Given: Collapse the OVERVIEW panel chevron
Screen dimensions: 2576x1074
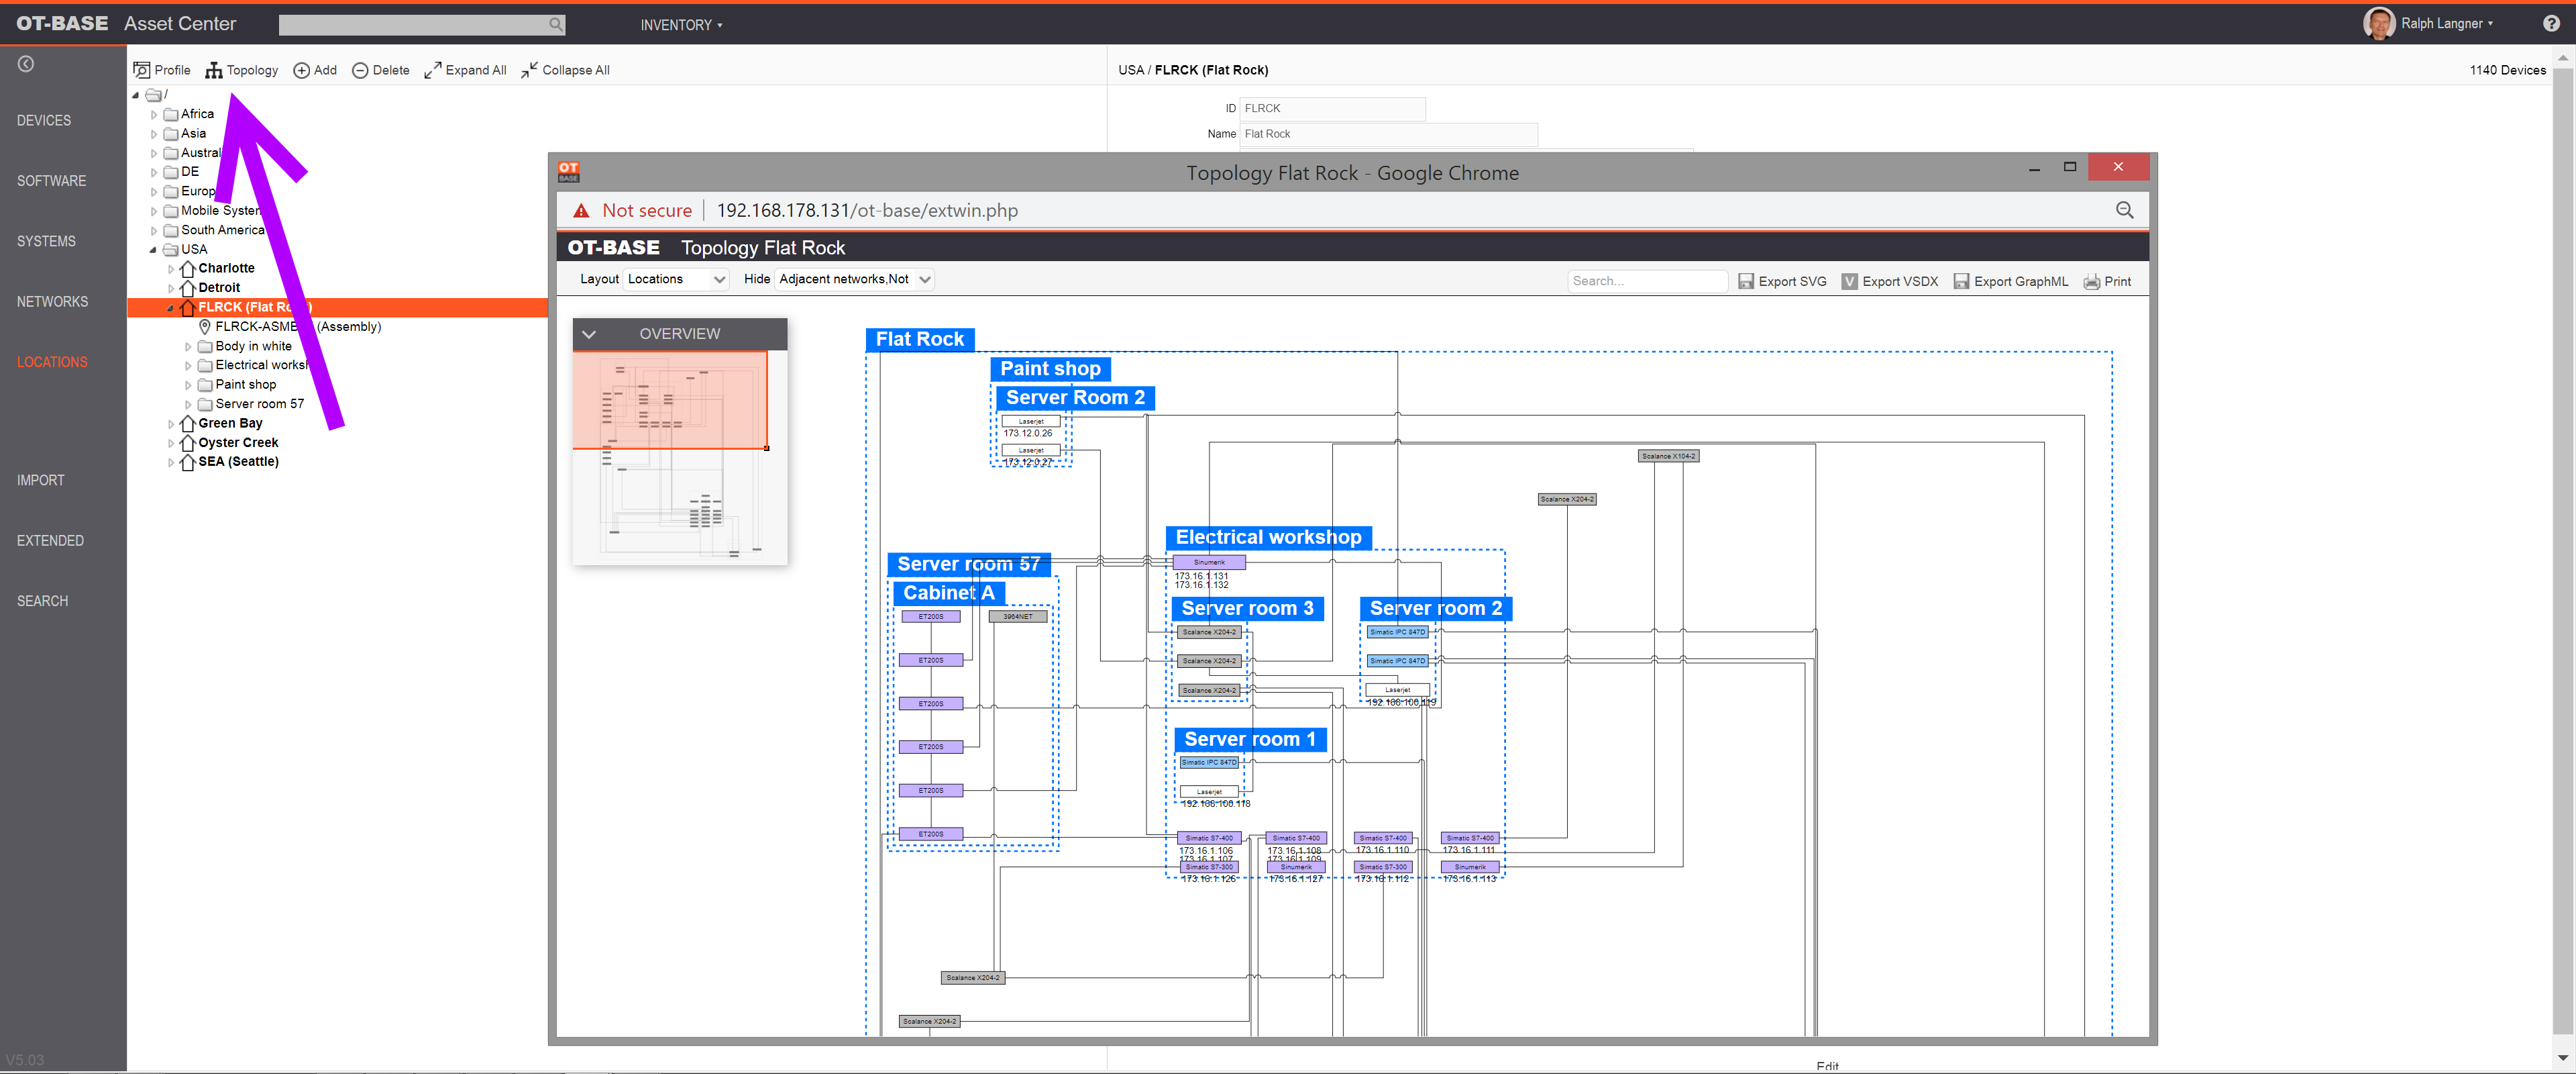Looking at the screenshot, I should pyautogui.click(x=589, y=334).
